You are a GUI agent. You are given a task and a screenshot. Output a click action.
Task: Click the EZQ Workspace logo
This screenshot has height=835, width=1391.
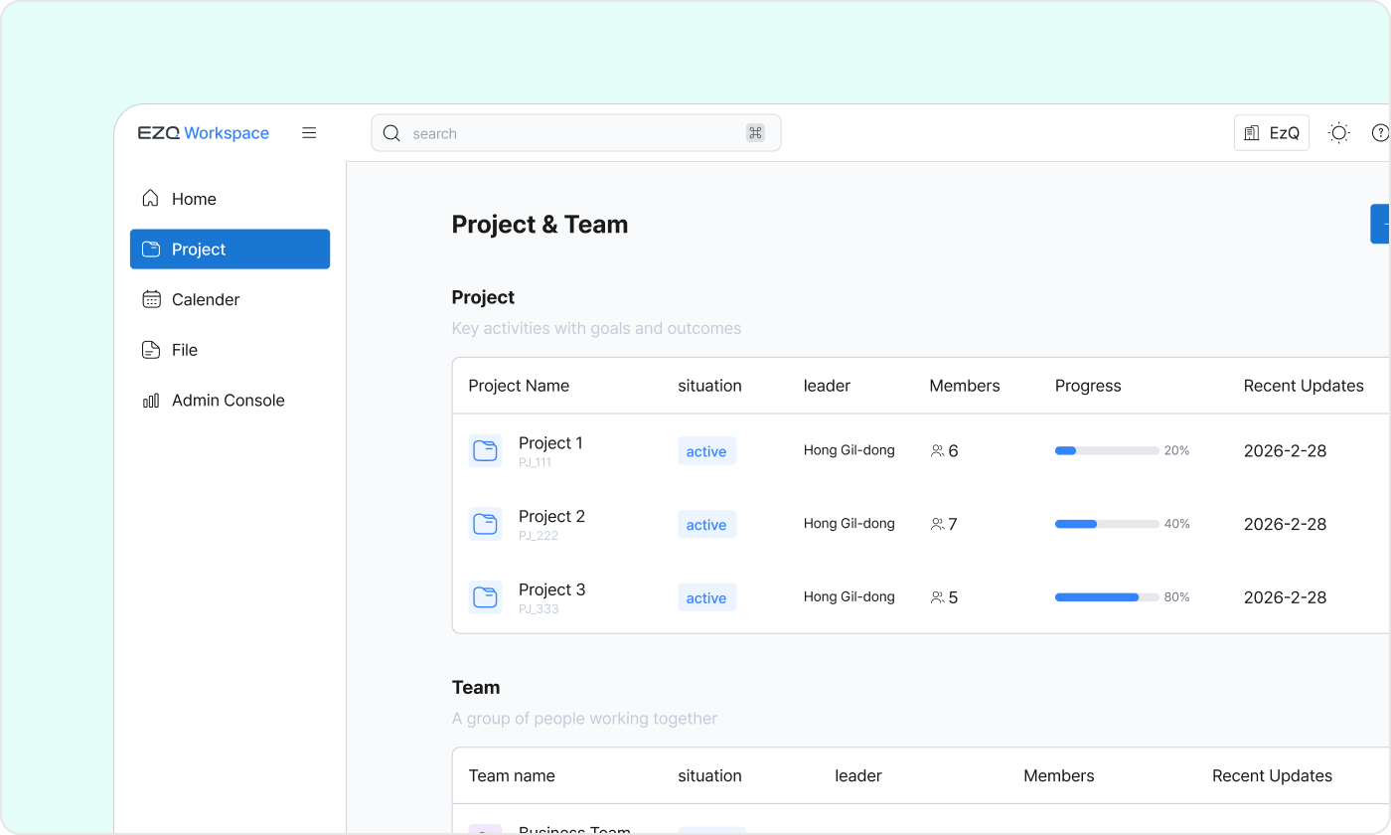(204, 133)
